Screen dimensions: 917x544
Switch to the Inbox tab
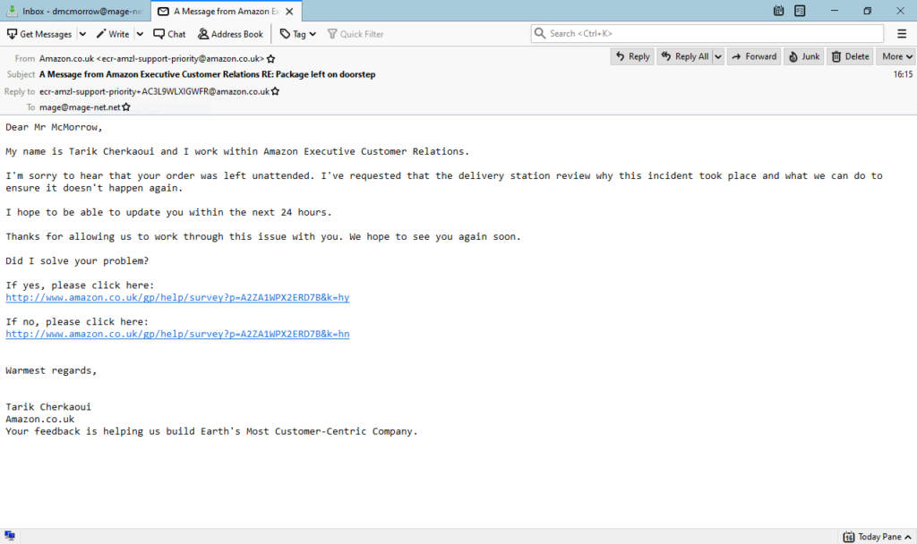[76, 11]
